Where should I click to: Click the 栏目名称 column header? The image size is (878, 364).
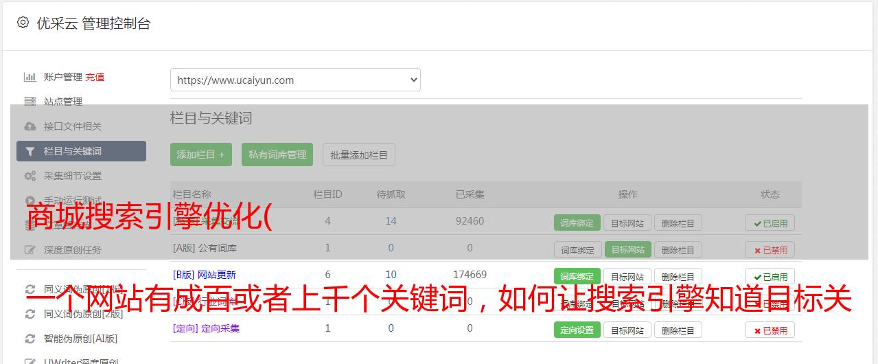click(x=192, y=194)
